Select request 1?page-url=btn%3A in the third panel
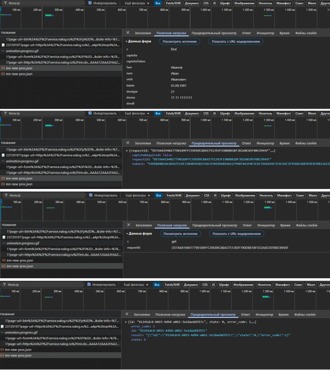The width and height of the screenshot is (330, 370). (62, 232)
